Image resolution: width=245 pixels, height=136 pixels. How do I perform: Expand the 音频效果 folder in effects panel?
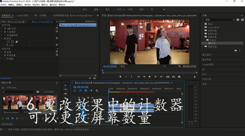pyautogui.click(x=203, y=31)
